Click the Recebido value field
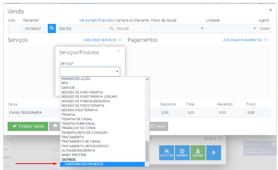This screenshot has height=170, width=278. [x=231, y=113]
